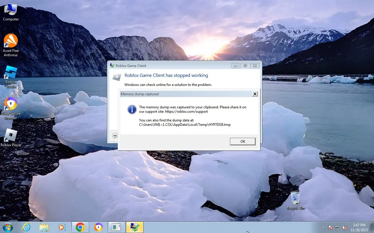The height and width of the screenshot is (233, 374).
Task: Close the Roblox Game Client window
Action: tap(255, 66)
